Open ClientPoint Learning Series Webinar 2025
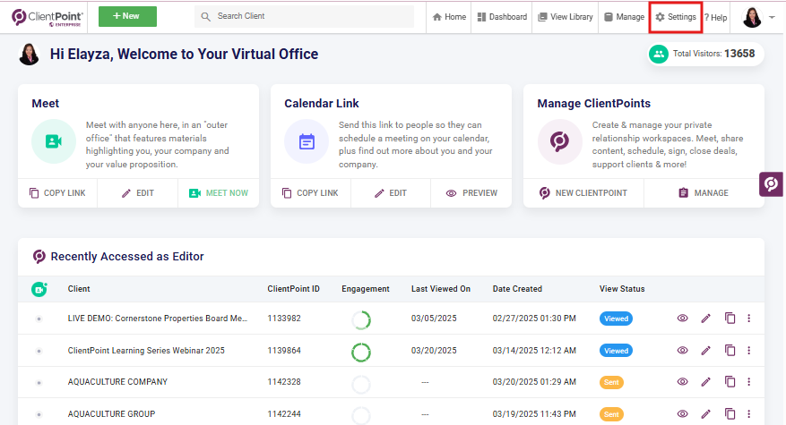 click(x=146, y=351)
